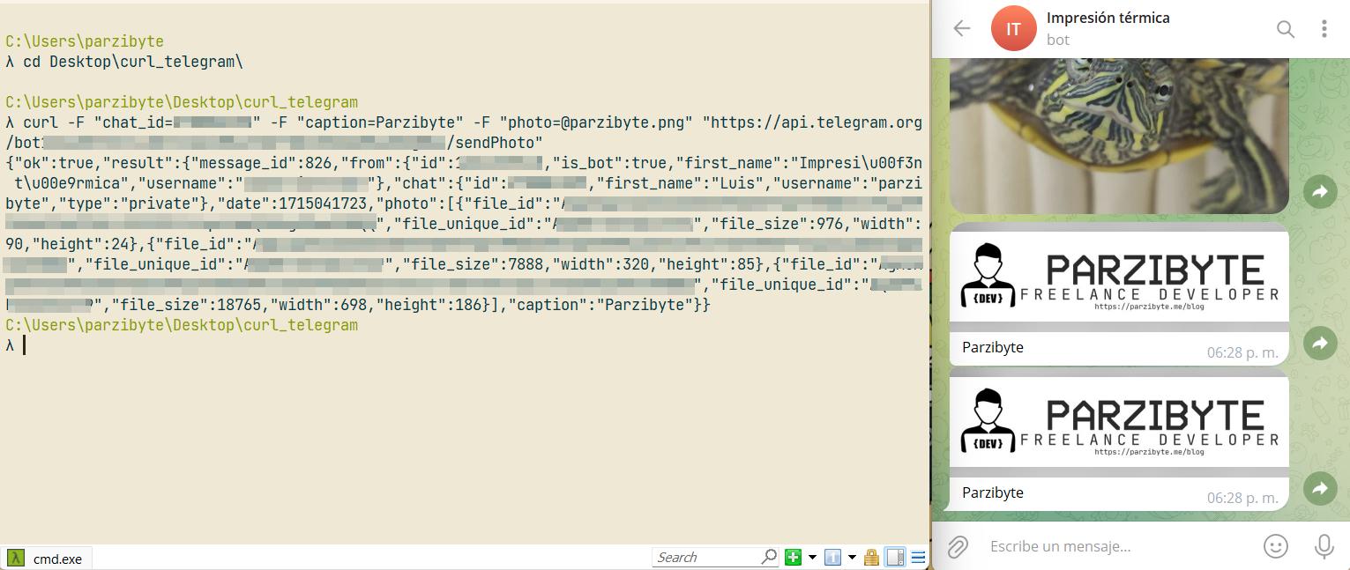Click the "file_size":976 value

[x=778, y=224]
